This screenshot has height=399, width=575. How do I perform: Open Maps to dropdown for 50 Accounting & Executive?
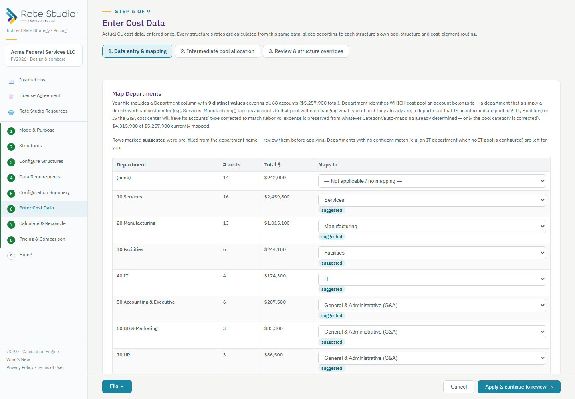tap(432, 306)
